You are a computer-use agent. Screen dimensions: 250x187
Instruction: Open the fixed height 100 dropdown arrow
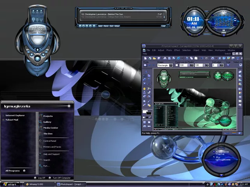click(207, 65)
